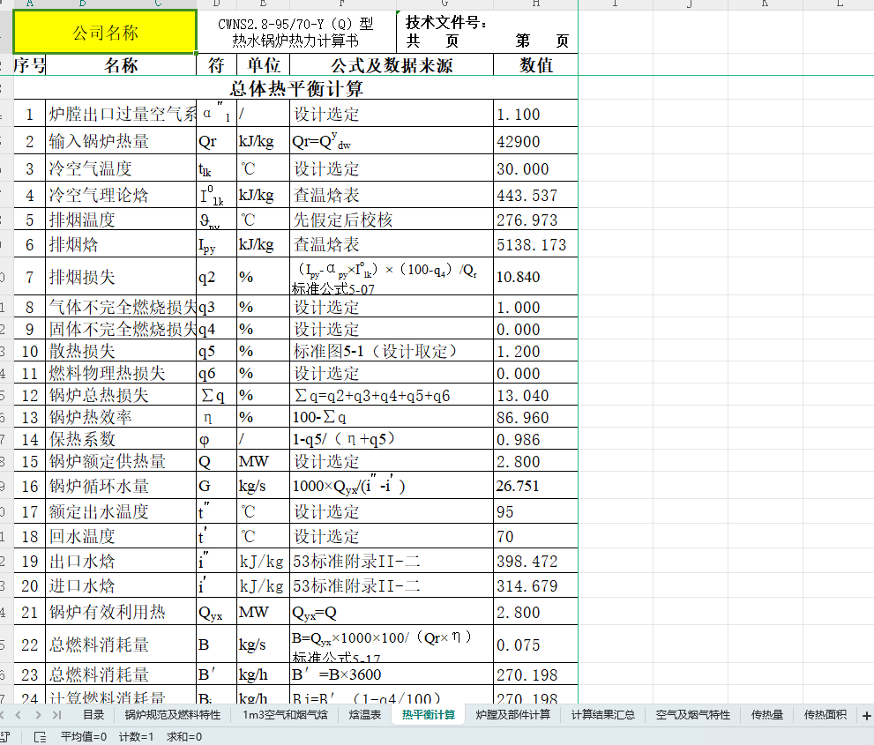Add a new sheet with the plus button
This screenshot has height=745, width=874.
pyautogui.click(x=866, y=716)
